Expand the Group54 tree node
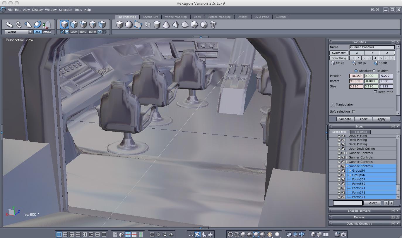The height and width of the screenshot is (238, 402). click(350, 170)
